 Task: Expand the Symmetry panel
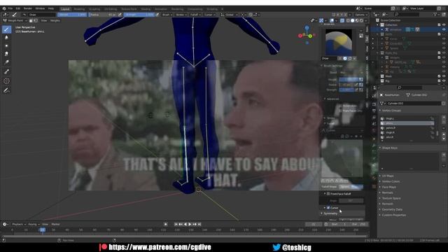(x=330, y=213)
